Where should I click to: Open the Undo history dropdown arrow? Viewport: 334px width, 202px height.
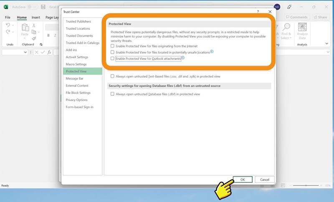click(13, 25)
